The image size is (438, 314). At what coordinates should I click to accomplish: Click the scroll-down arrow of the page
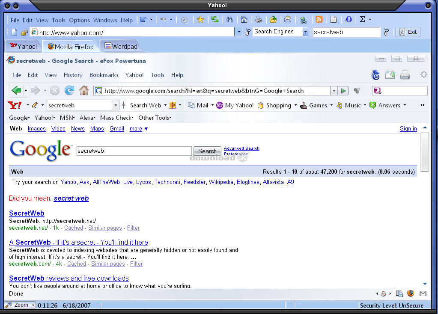[x=425, y=284]
